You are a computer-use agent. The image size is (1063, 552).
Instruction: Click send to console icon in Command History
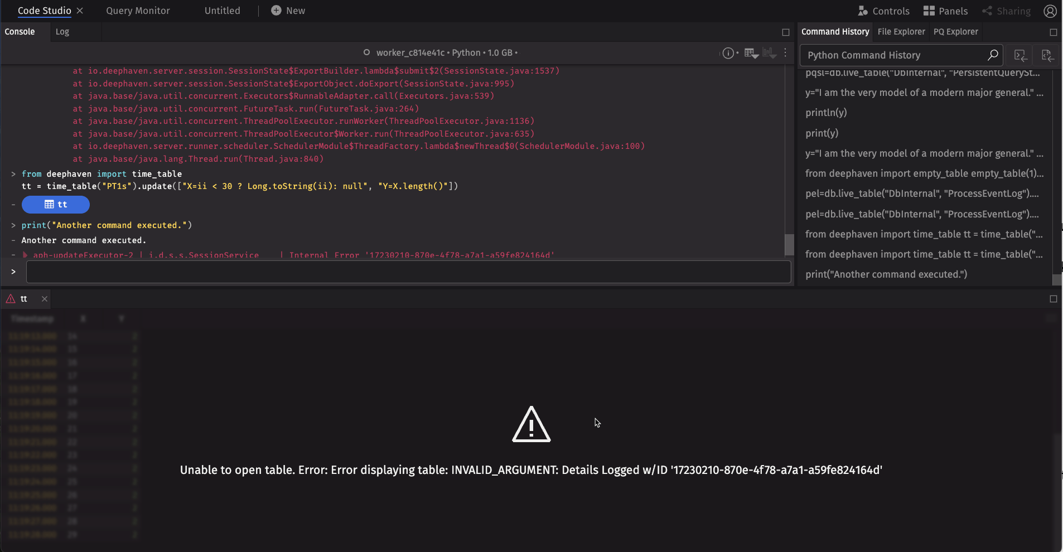(1021, 55)
